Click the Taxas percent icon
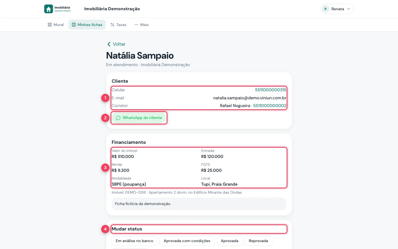 112,25
